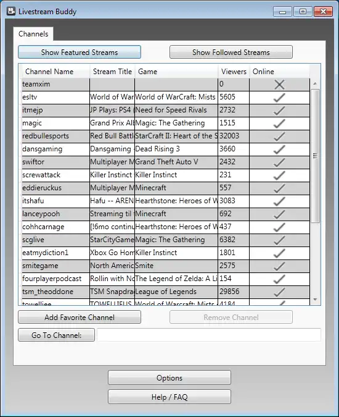Select the lanceypooh channel name

tap(41, 214)
